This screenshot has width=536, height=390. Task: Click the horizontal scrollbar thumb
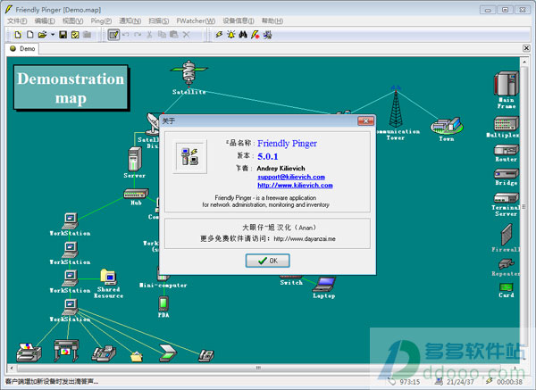pos(258,369)
